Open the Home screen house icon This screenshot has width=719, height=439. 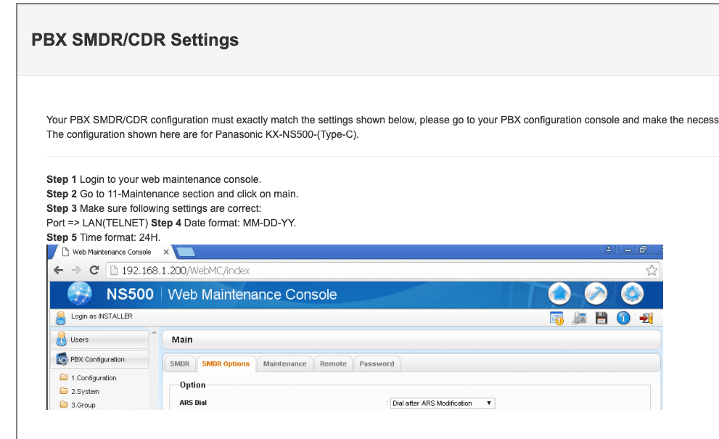click(x=559, y=294)
